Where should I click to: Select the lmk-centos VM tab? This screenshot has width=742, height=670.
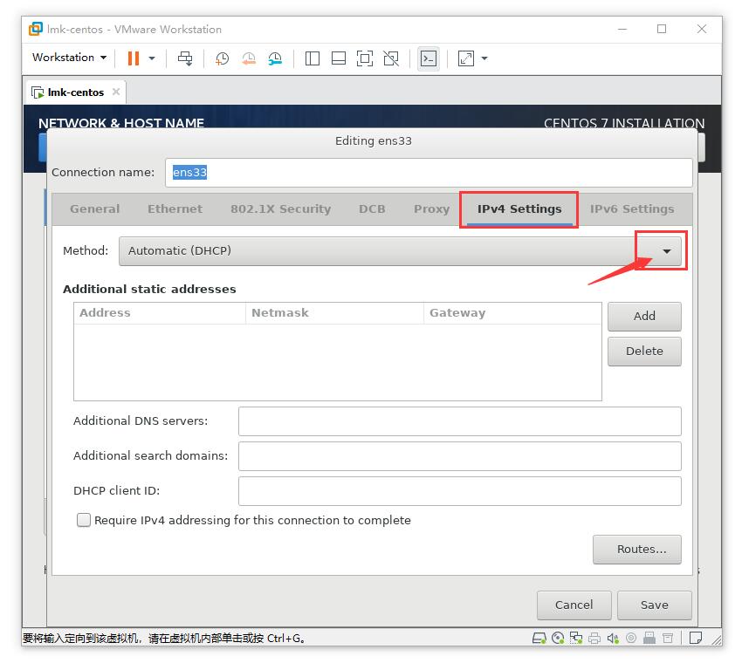tap(76, 92)
